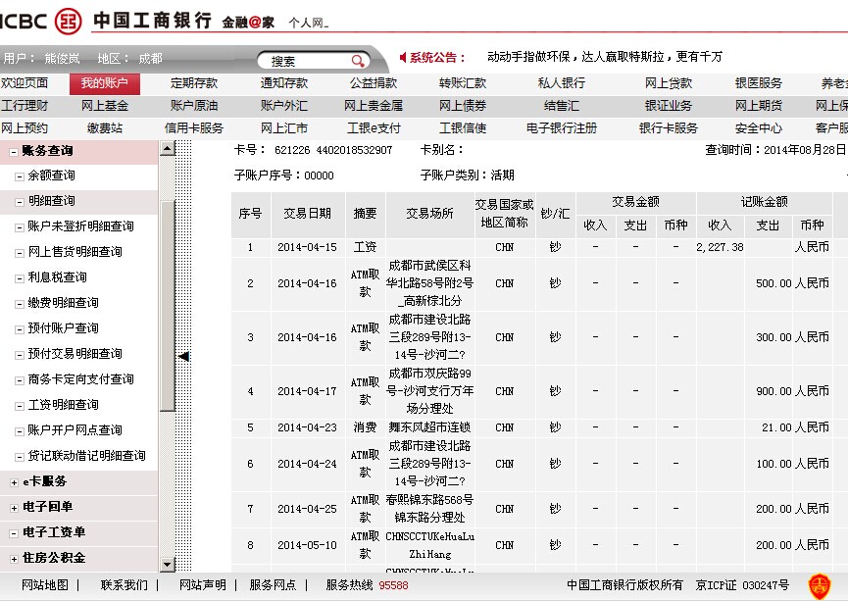Screen dimensions: 848x601
Task: Open 网上预约 menu
Action: click(25, 128)
